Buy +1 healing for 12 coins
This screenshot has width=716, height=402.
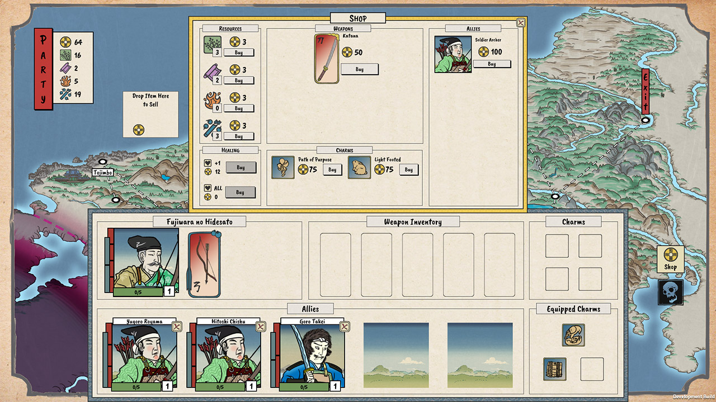pyautogui.click(x=241, y=167)
